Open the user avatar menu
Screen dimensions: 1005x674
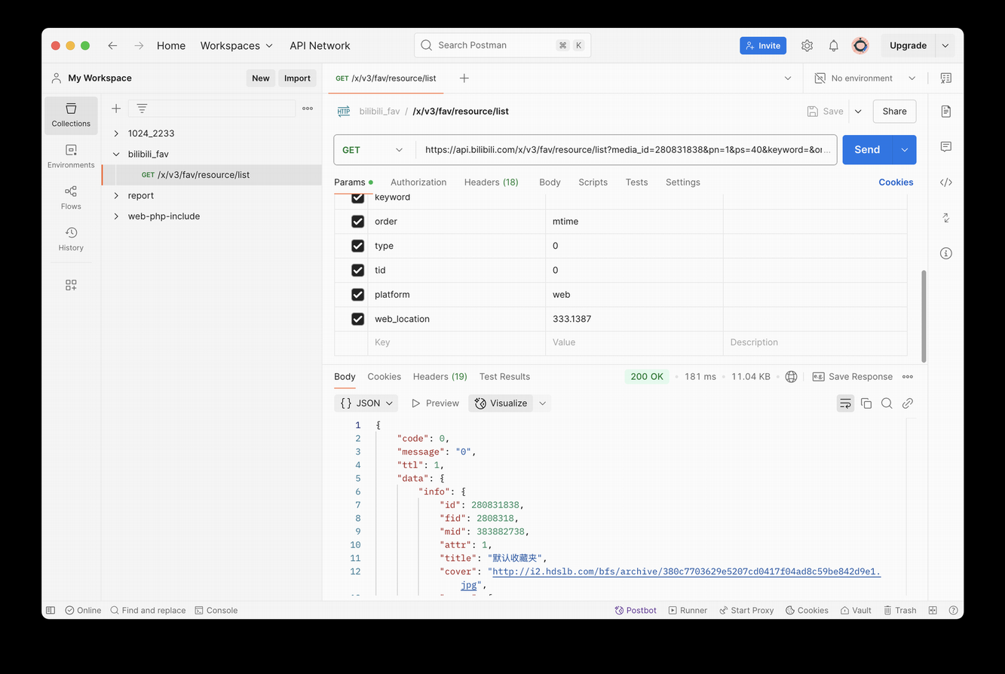coord(860,45)
